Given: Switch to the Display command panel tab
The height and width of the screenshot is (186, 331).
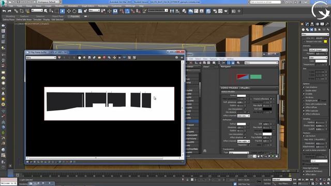Looking at the screenshot, I should pyautogui.click(x=322, y=24).
